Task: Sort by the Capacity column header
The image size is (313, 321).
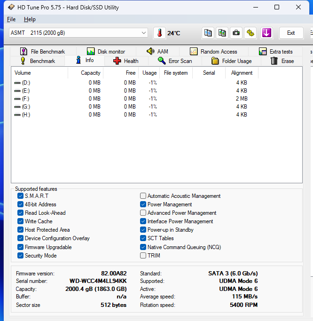Action: (x=86, y=73)
